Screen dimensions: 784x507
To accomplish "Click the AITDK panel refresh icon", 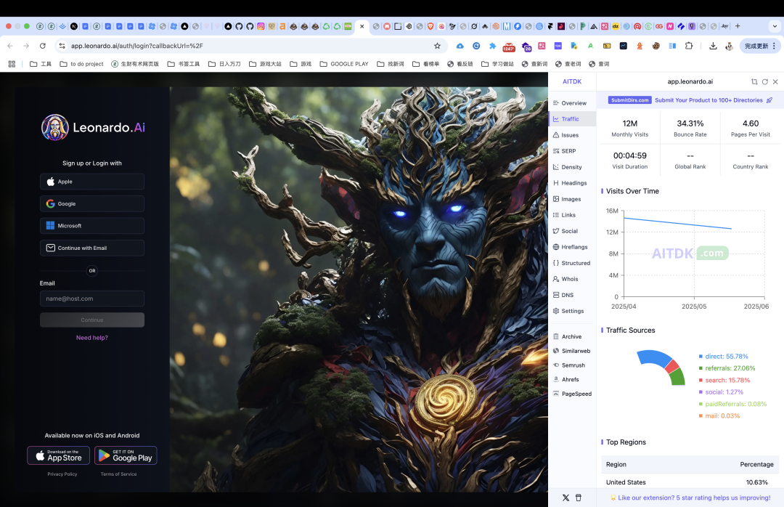I will tap(764, 81).
